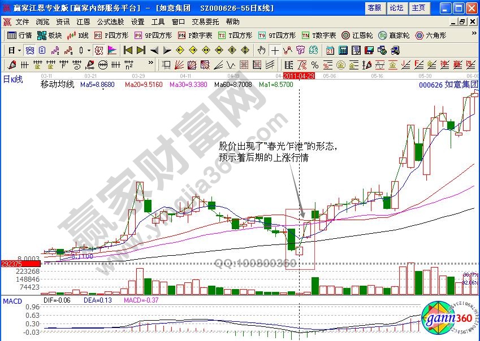
Task: Open the candlestick style dropdown arrow
Action: 89,50
